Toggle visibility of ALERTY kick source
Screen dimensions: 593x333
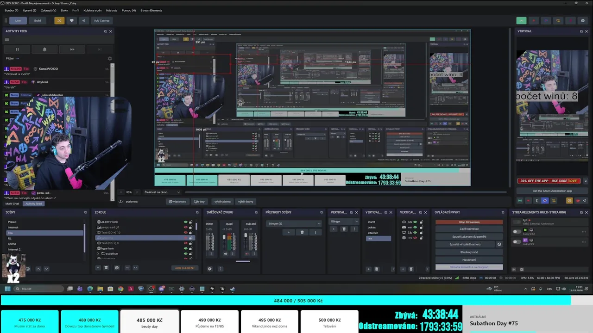point(186,222)
